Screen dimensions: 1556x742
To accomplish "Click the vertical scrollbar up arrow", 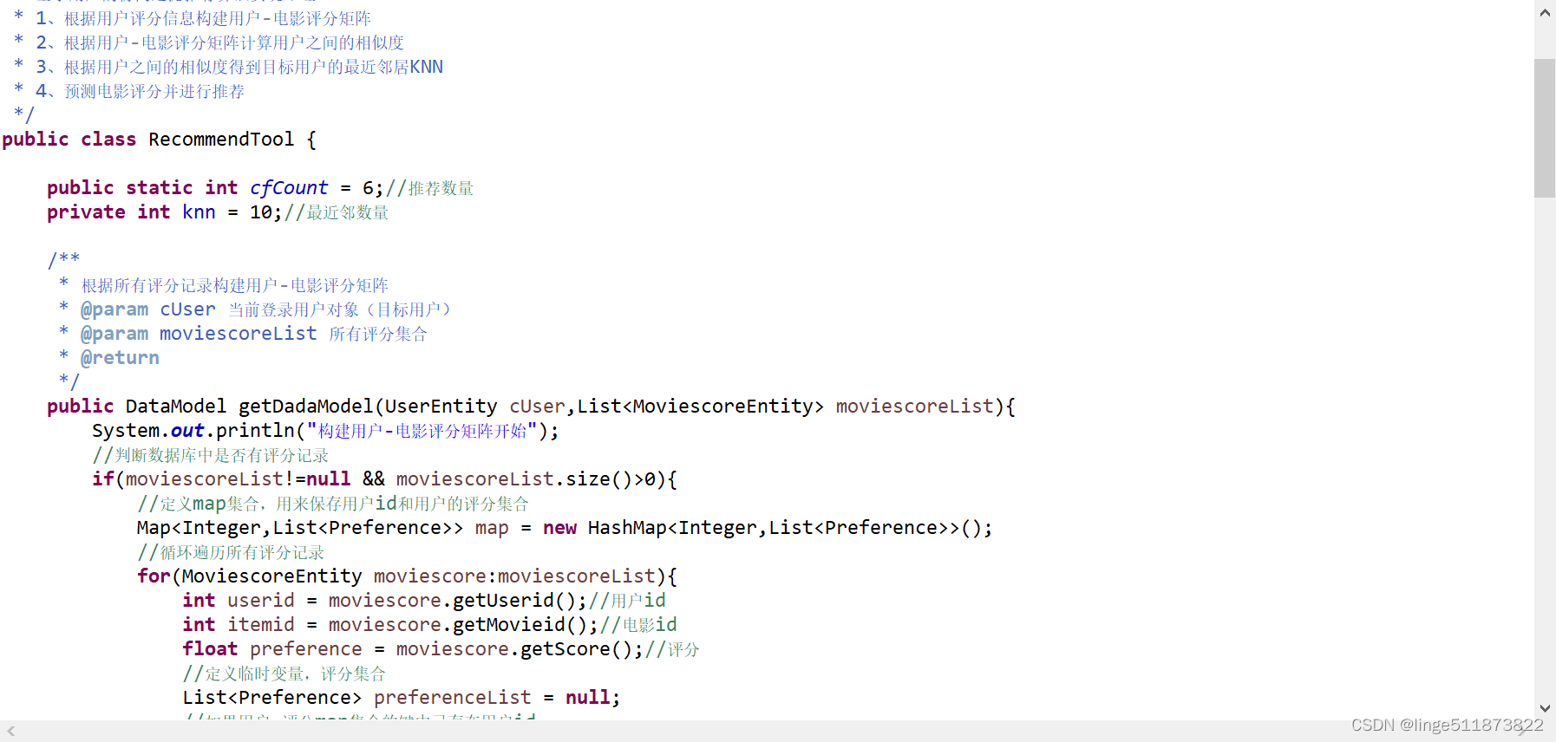I will tap(1545, 13).
